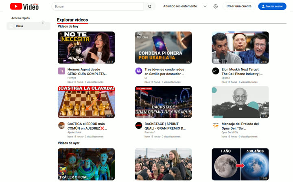293x183 pixels.
Task: Click the 21:47 duration badge on Elon Musk video
Action: point(264,62)
